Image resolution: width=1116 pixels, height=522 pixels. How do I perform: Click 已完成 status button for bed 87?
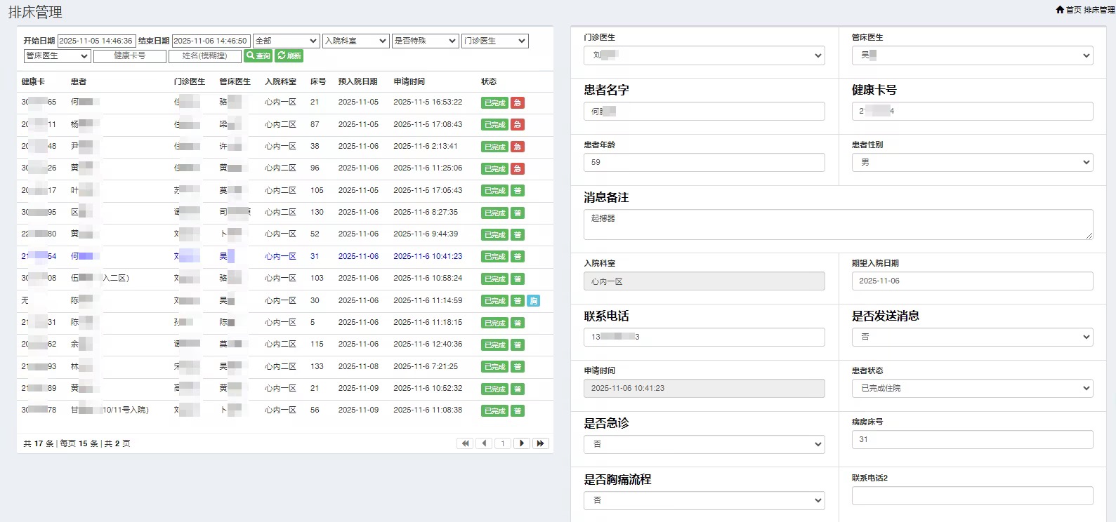[x=494, y=125]
